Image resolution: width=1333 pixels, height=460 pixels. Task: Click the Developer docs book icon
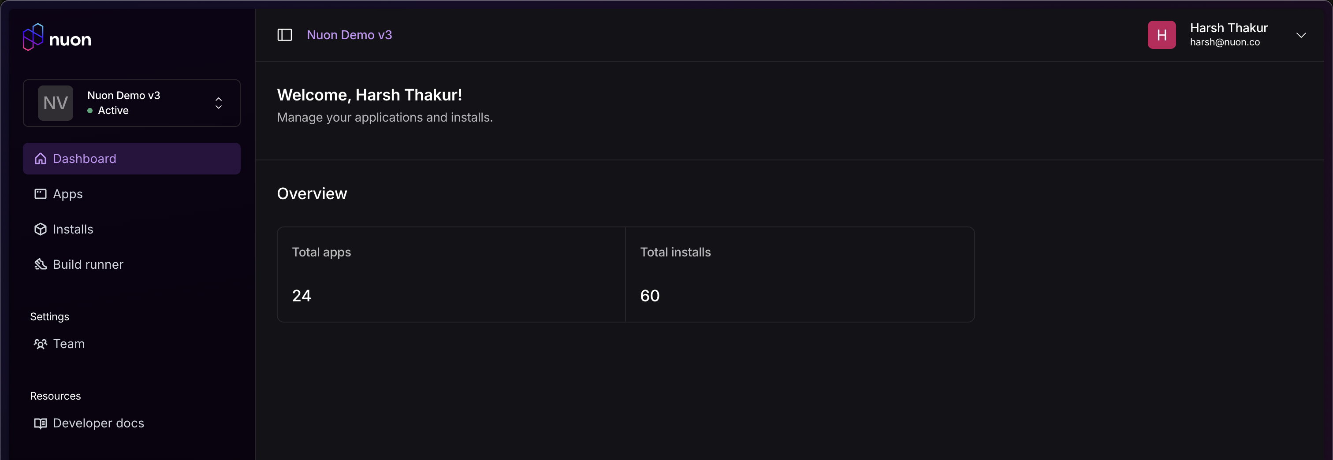41,423
